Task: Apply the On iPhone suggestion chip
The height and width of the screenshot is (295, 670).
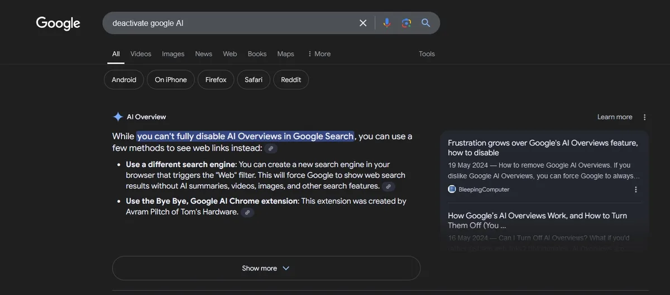Action: tap(171, 80)
